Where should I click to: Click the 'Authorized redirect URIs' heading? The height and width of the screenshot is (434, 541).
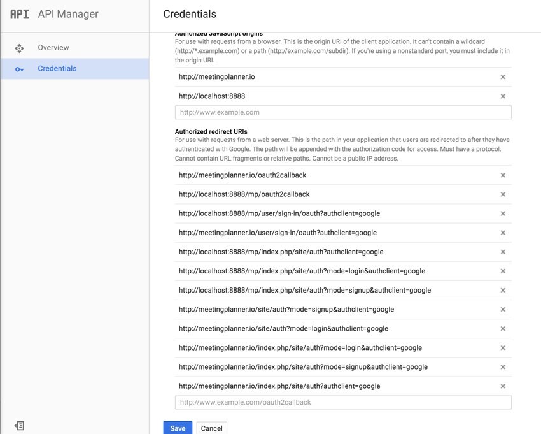tap(211, 132)
